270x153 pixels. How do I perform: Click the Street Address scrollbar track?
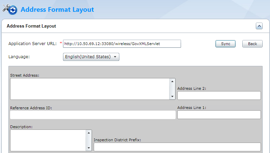173,89
